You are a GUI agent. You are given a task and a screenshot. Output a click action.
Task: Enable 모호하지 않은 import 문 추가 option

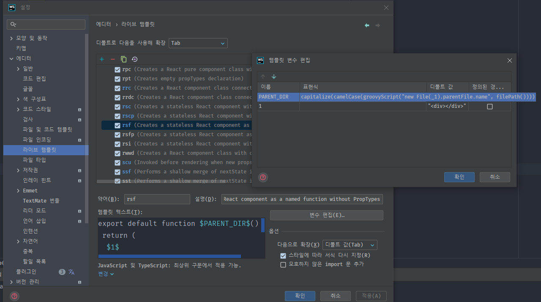pyautogui.click(x=283, y=264)
